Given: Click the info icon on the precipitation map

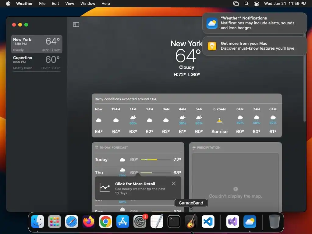Looking at the screenshot, I should 236,189.
